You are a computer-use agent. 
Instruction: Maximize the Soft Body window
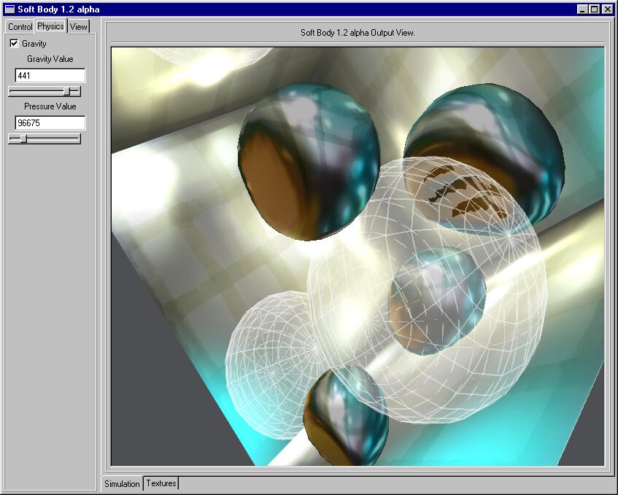tap(594, 9)
